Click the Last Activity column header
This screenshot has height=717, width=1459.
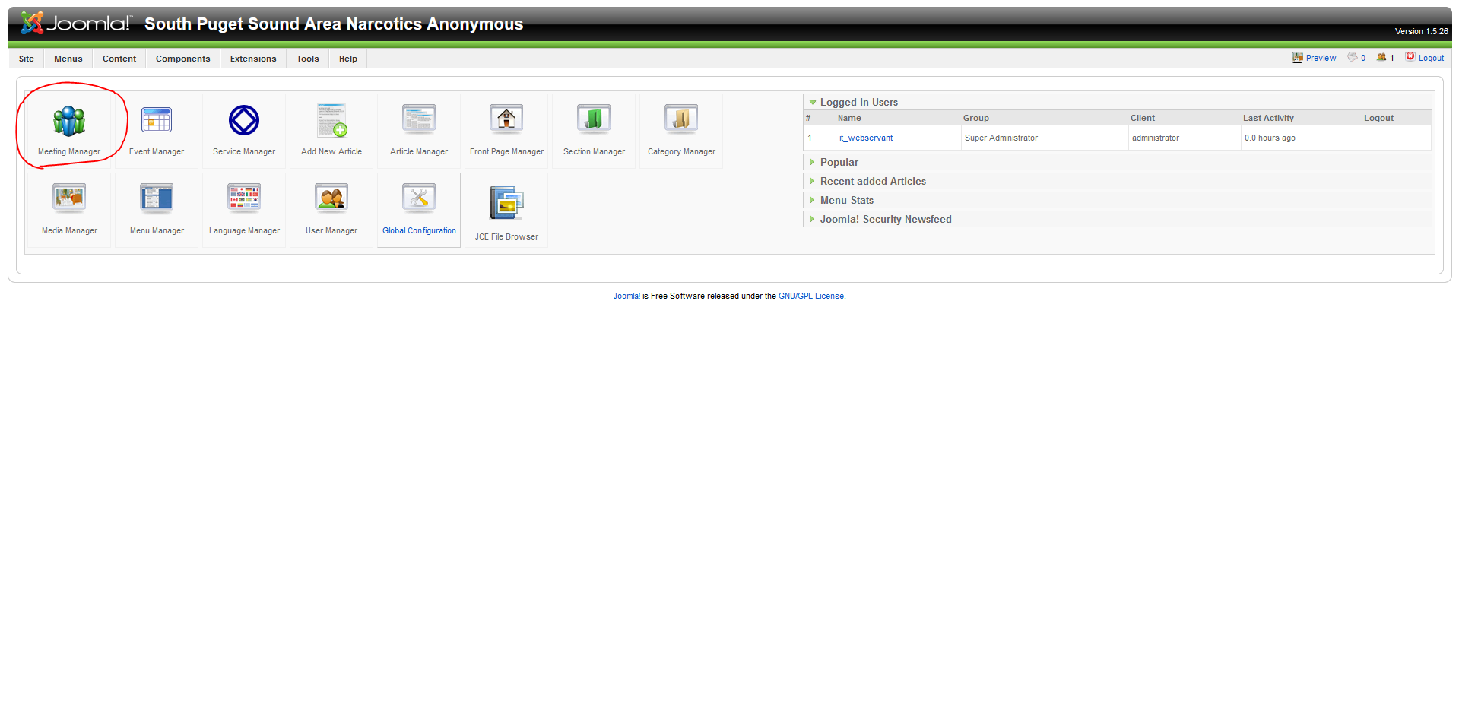pos(1268,118)
